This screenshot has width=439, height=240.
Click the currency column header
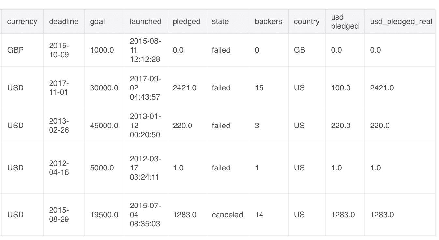(22, 21)
